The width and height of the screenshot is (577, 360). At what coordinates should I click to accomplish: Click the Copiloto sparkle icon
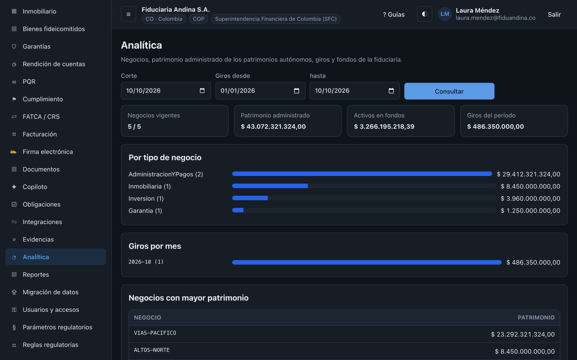click(x=14, y=187)
